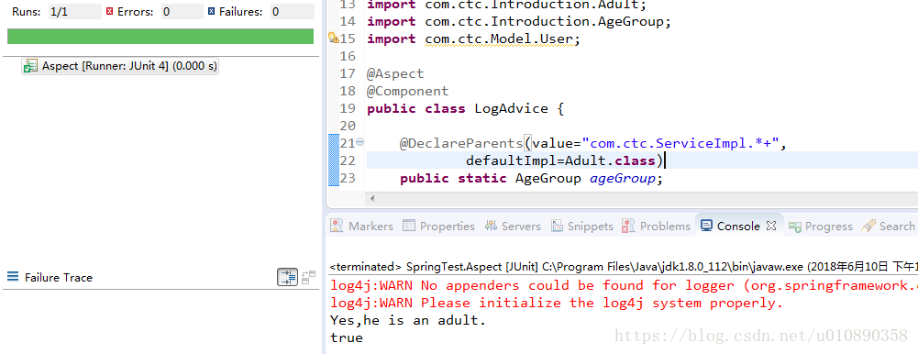This screenshot has width=918, height=354.
Task: Click the terminated SpringTest.Aspect console header
Action: (x=623, y=267)
